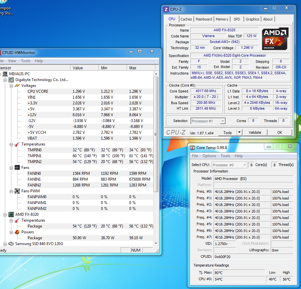Viewport: 301px width, 289px height.
Task: Select the +12V voltage row
Action: 90,115
